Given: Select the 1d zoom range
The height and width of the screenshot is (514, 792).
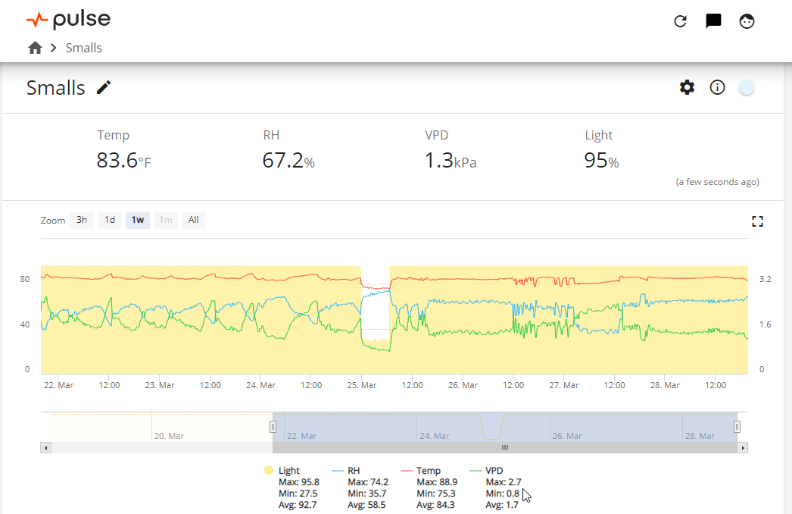Looking at the screenshot, I should [x=110, y=220].
